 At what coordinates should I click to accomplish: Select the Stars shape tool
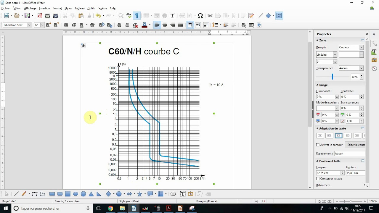coord(140,194)
